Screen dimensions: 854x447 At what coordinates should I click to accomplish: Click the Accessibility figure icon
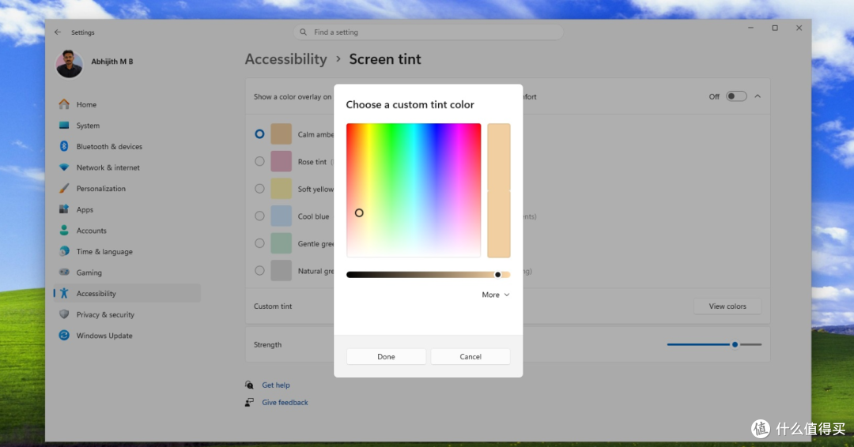point(64,293)
